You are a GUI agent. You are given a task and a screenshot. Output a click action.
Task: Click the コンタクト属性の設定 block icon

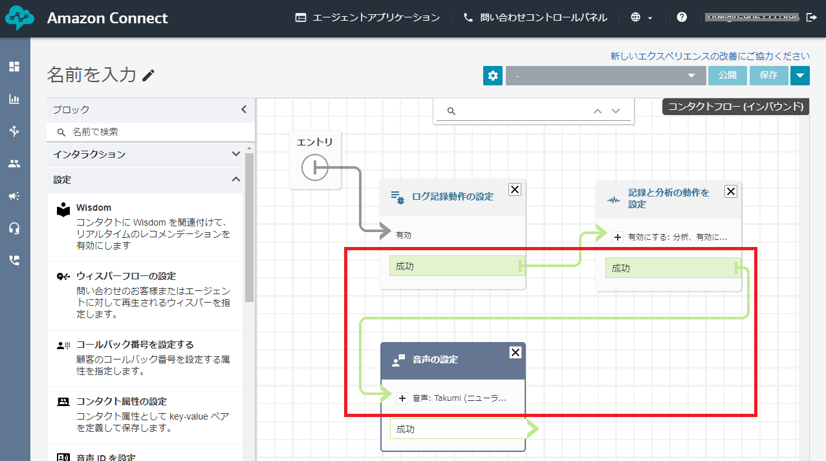(x=63, y=402)
